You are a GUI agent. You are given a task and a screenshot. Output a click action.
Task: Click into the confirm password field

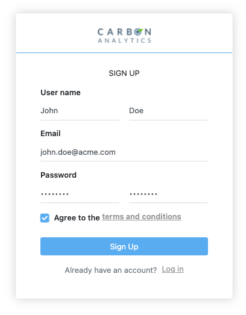168,195
